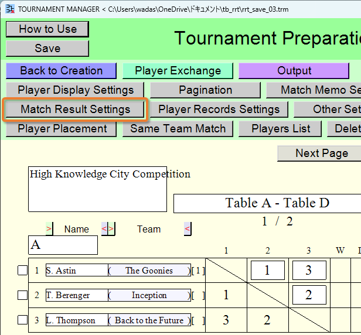Click the T. Berenger name field
The image size is (361, 335).
point(77,295)
